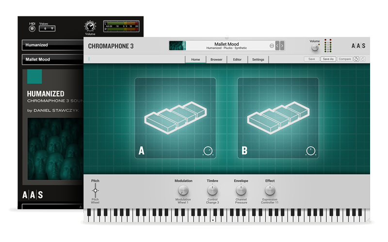Click the Channel Pressure label
388x242 pixels.
(241, 201)
